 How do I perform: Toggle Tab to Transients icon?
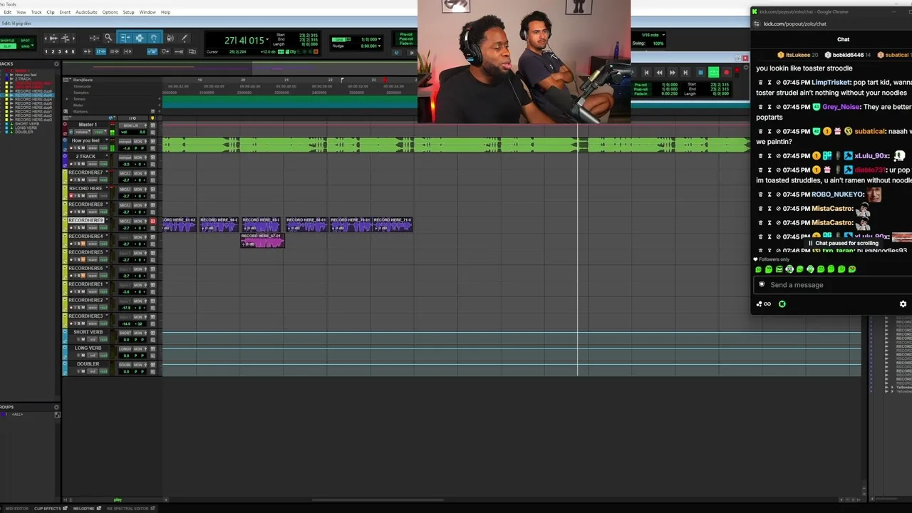87,51
